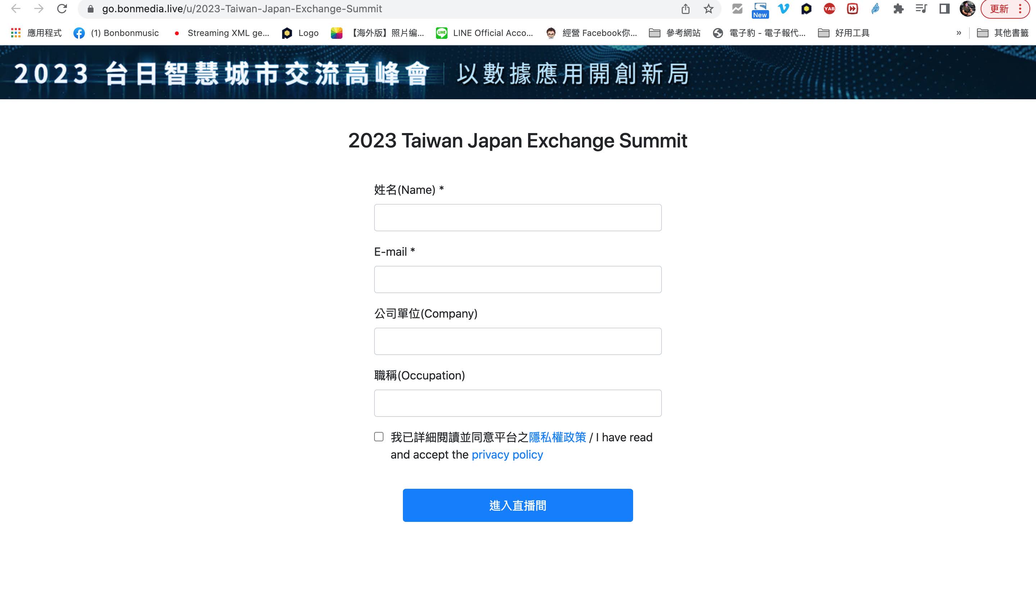1036x610 pixels.
Task: Reload the page with the refresh icon
Action: pyautogui.click(x=62, y=9)
